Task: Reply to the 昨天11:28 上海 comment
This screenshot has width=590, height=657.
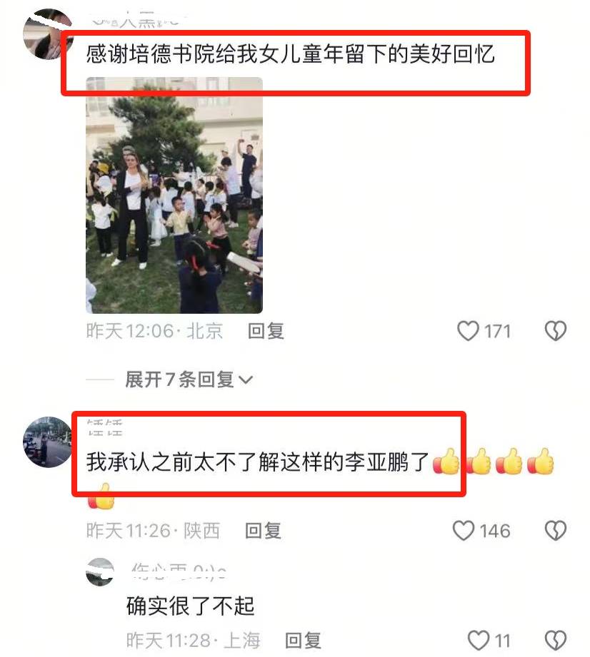Action: pos(303,641)
